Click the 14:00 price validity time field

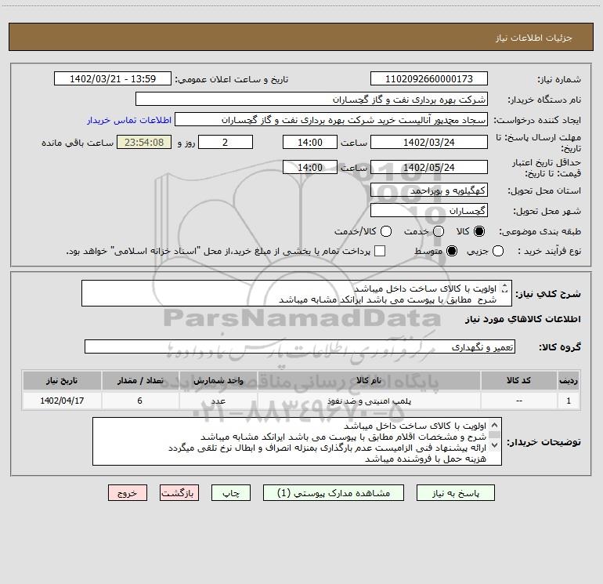pos(310,167)
